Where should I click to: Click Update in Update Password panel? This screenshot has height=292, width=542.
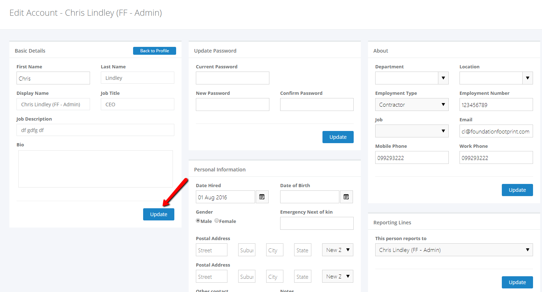338,137
